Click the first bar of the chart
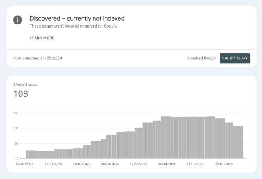This screenshot has height=179, width=262. 27,155
